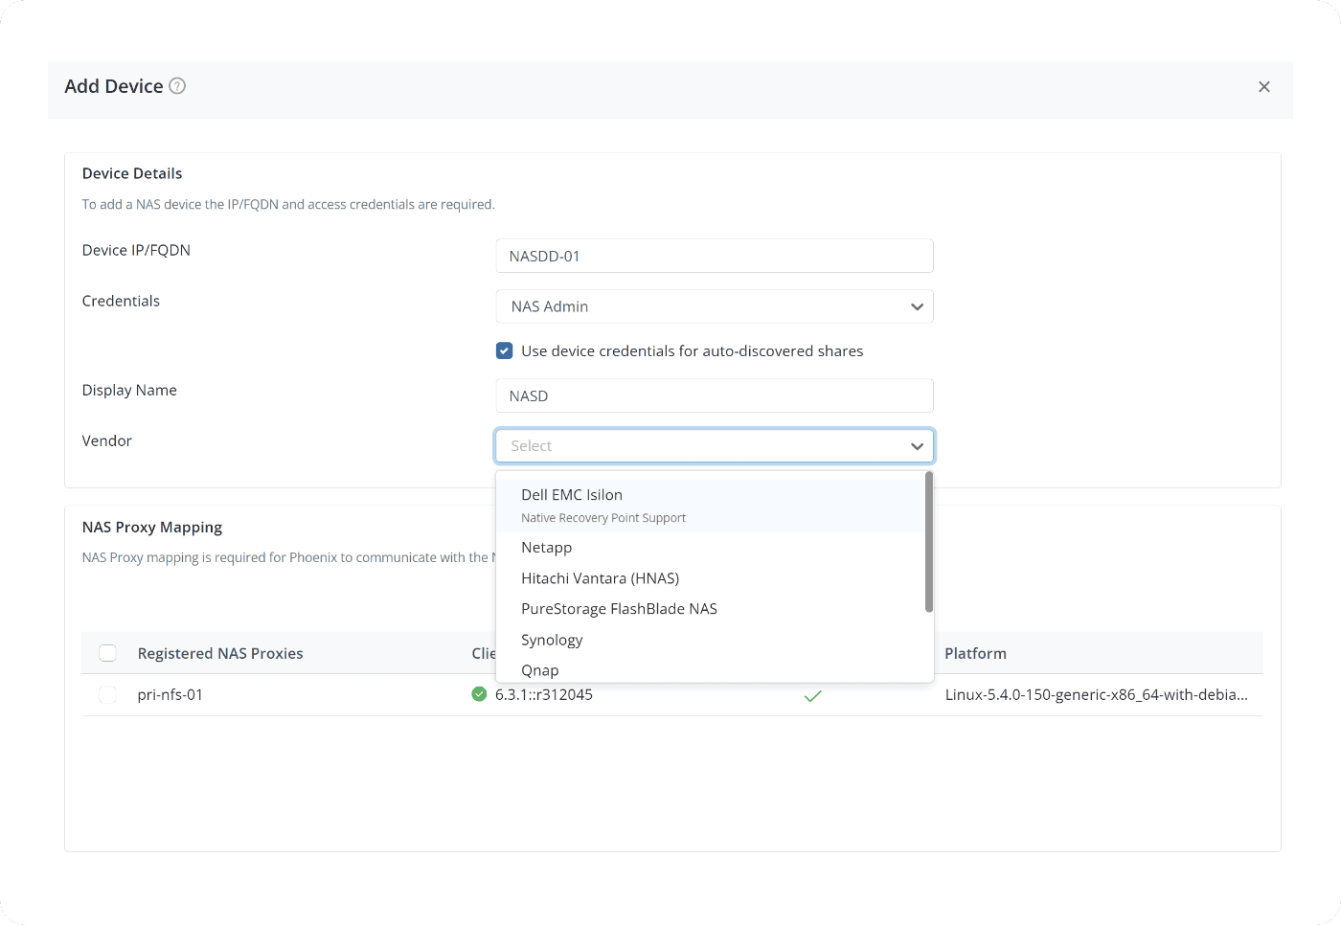Select Synology from the vendor list
1341x925 pixels.
(552, 640)
